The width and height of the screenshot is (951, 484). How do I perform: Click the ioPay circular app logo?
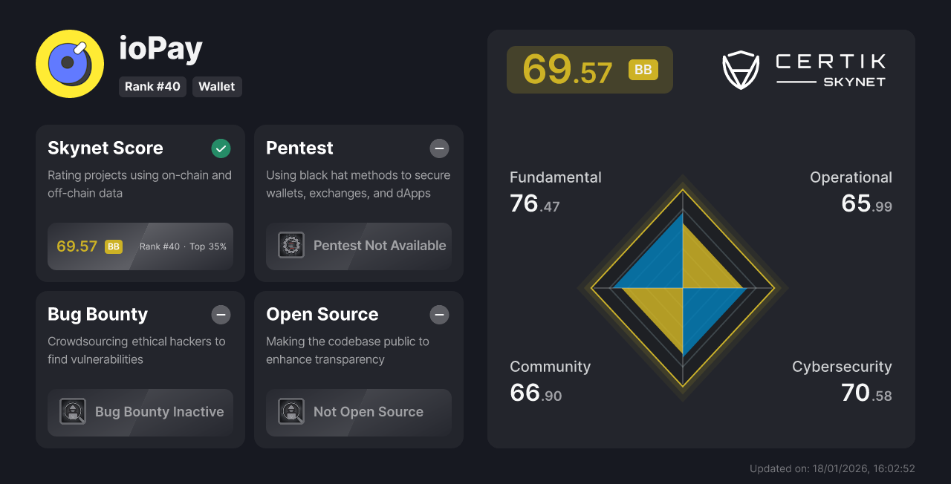69,64
